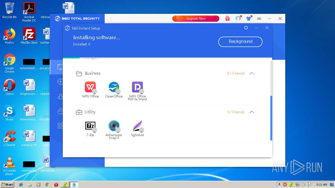Click the Utility category label
Image resolution: width=335 pixels, height=188 pixels.
(90, 112)
